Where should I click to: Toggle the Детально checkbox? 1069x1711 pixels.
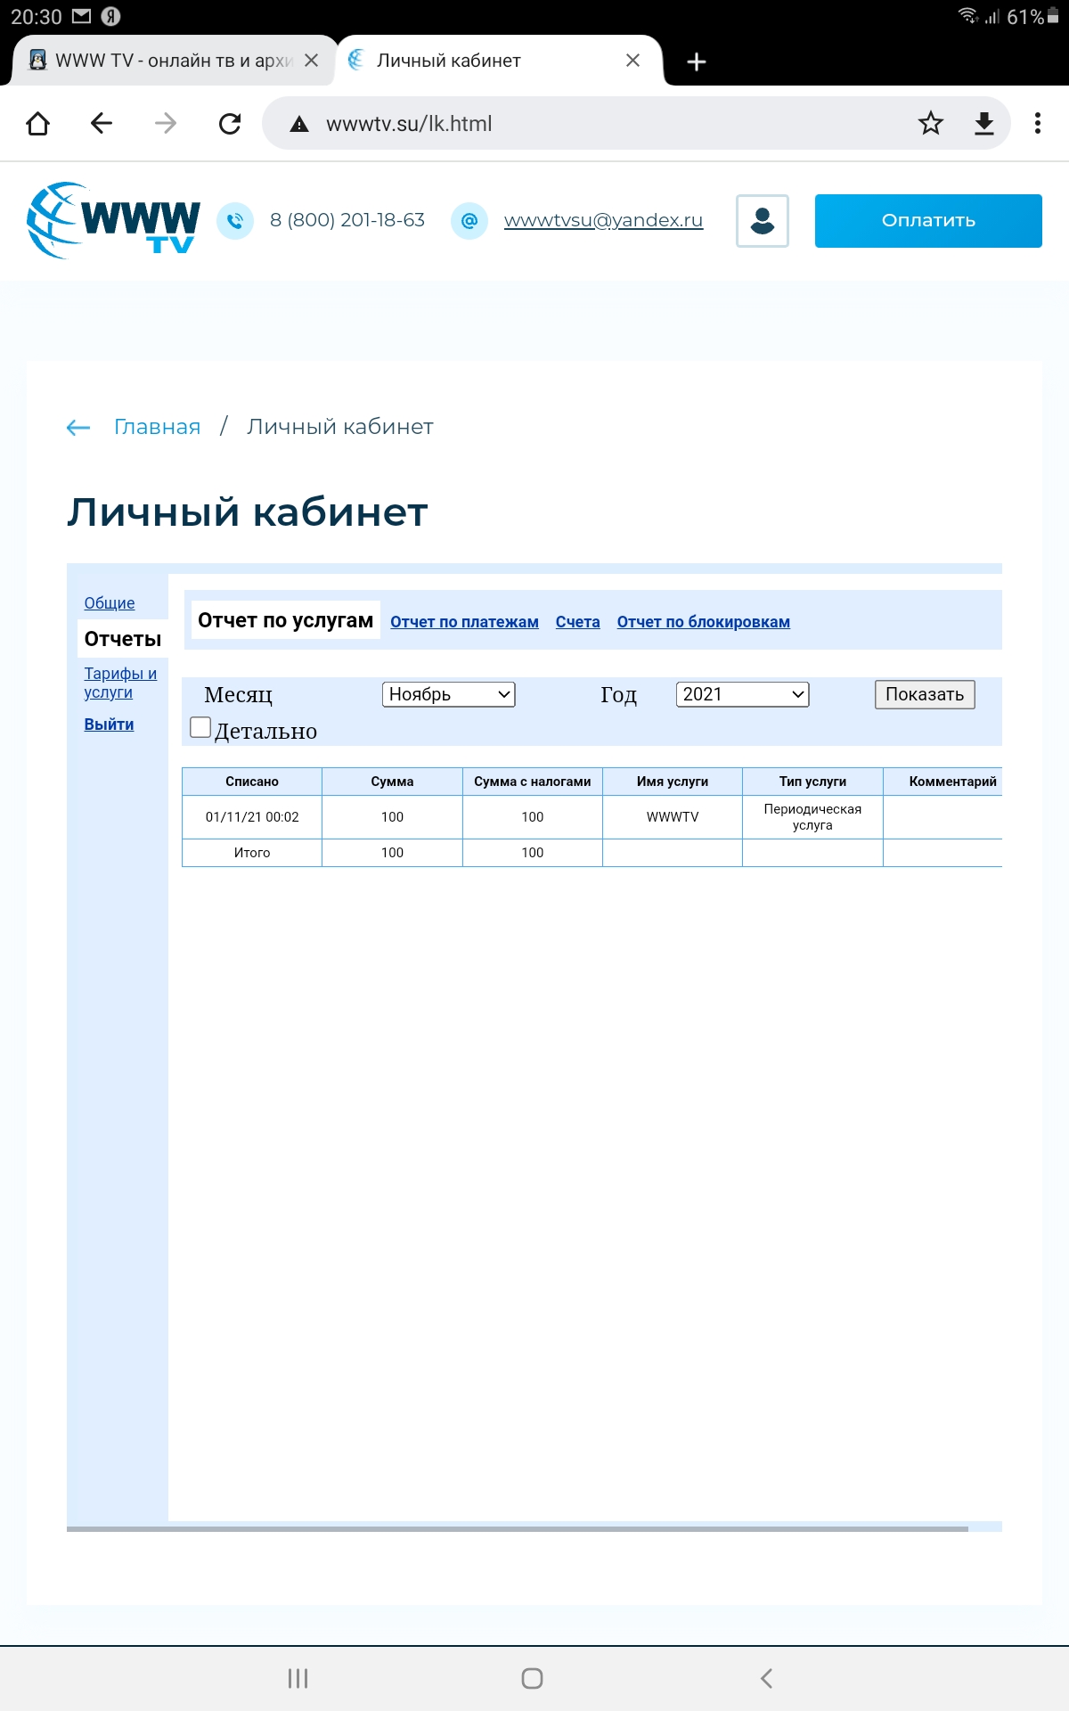point(200,727)
